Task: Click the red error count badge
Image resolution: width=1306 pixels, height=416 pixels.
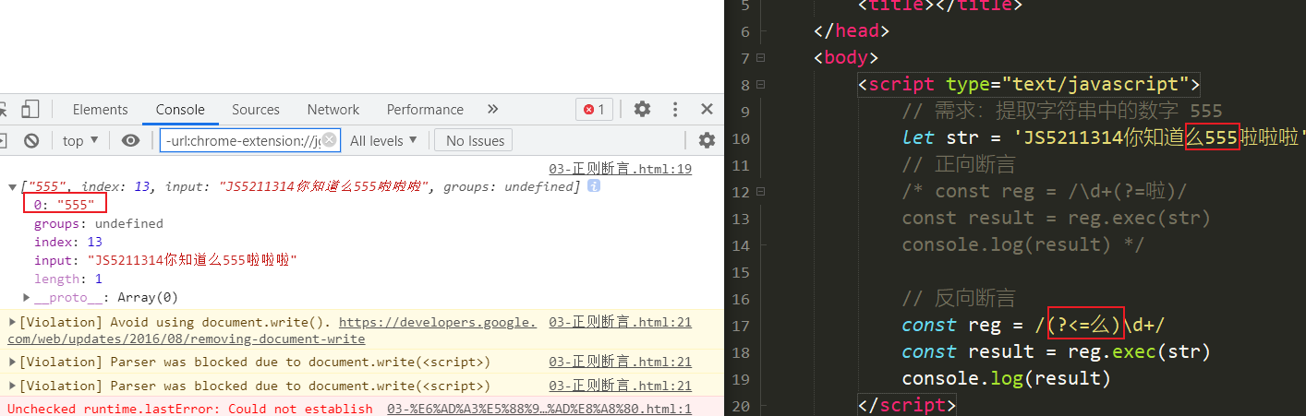Action: tap(594, 109)
